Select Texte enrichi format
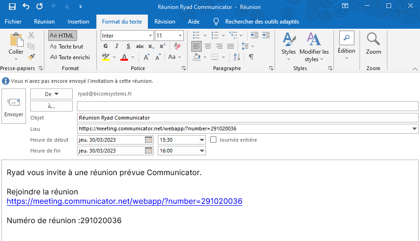The width and height of the screenshot is (420, 241). (69, 57)
